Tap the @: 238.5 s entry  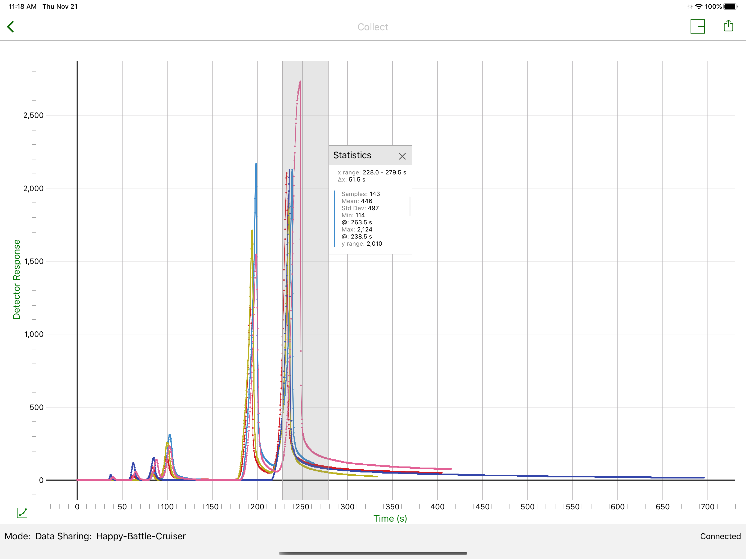pos(356,236)
